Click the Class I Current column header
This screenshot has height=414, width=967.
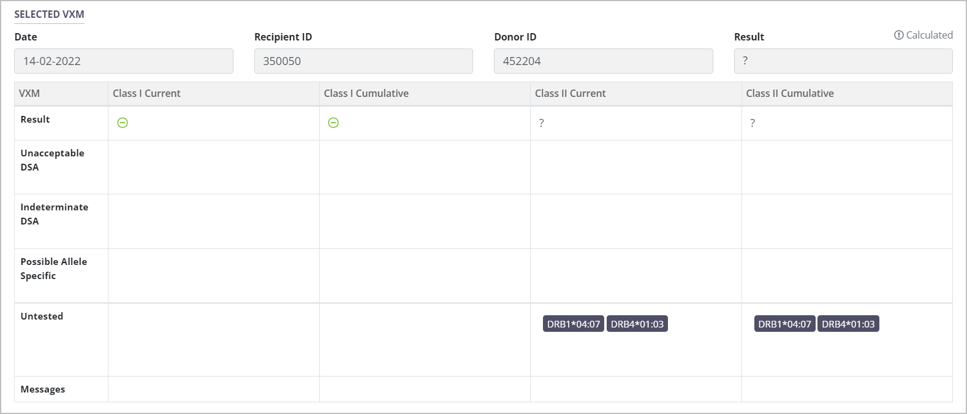tap(146, 93)
